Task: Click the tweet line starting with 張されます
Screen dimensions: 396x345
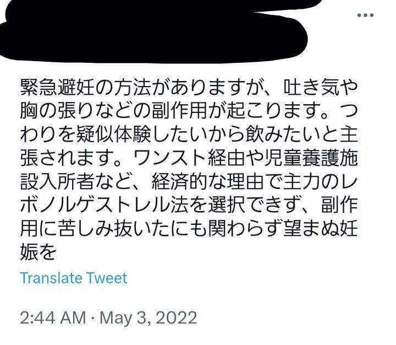Action: point(189,158)
